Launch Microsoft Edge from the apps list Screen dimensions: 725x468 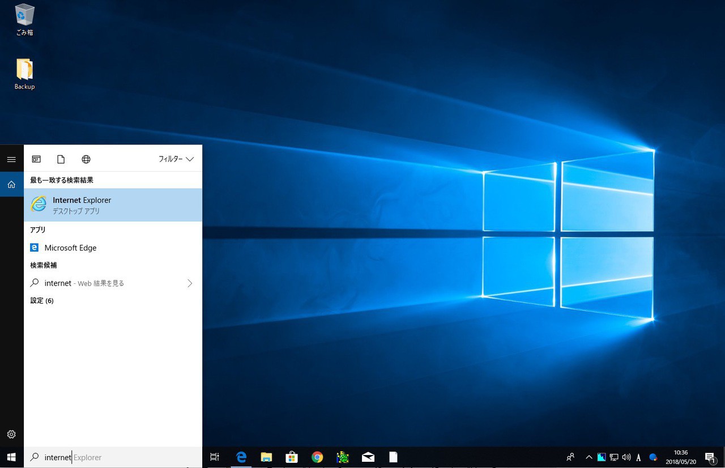point(70,248)
